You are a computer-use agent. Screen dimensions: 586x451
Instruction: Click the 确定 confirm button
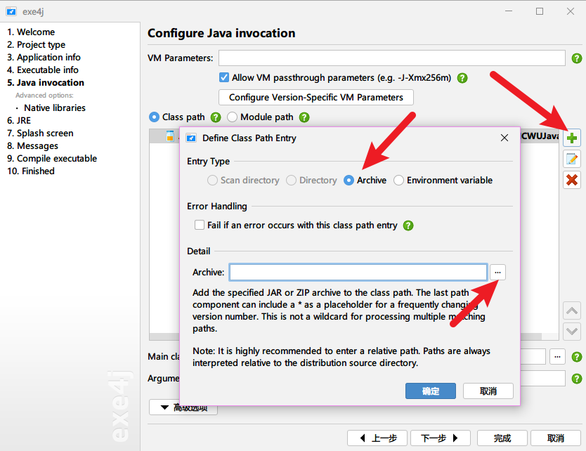point(431,391)
